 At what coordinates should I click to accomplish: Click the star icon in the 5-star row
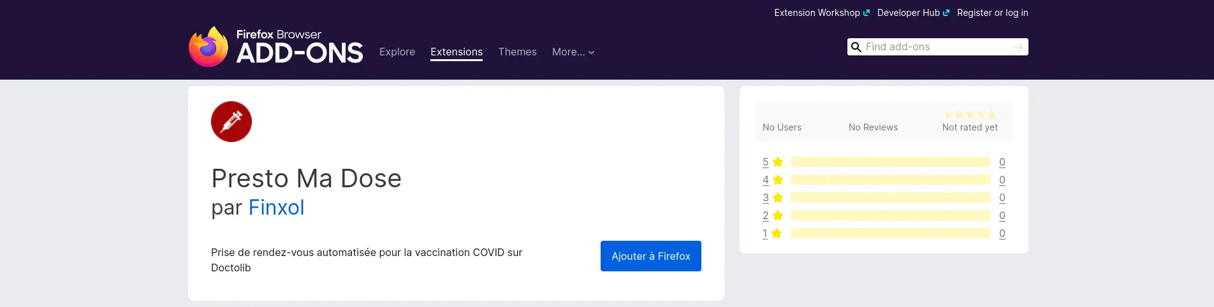pos(778,162)
